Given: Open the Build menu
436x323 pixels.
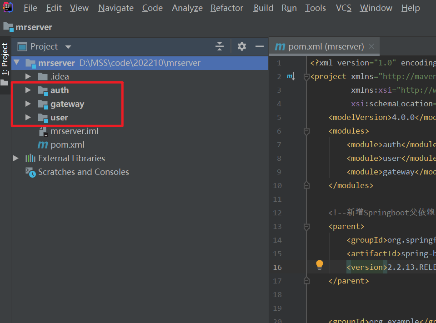Looking at the screenshot, I should (x=263, y=8).
